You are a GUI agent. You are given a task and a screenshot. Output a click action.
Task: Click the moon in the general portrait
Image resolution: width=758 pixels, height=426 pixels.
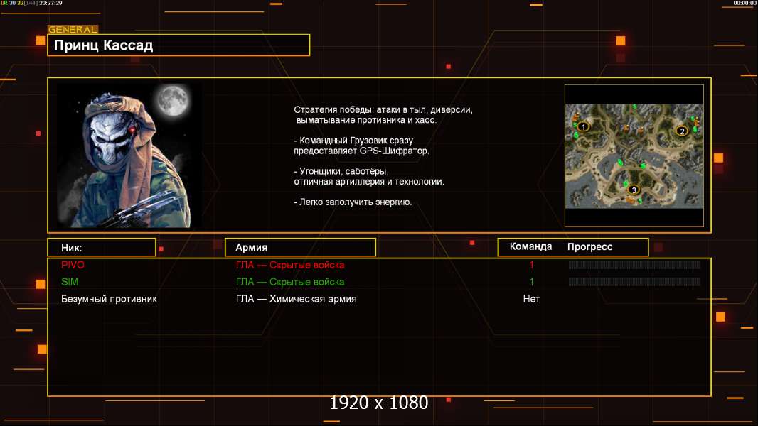point(173,100)
